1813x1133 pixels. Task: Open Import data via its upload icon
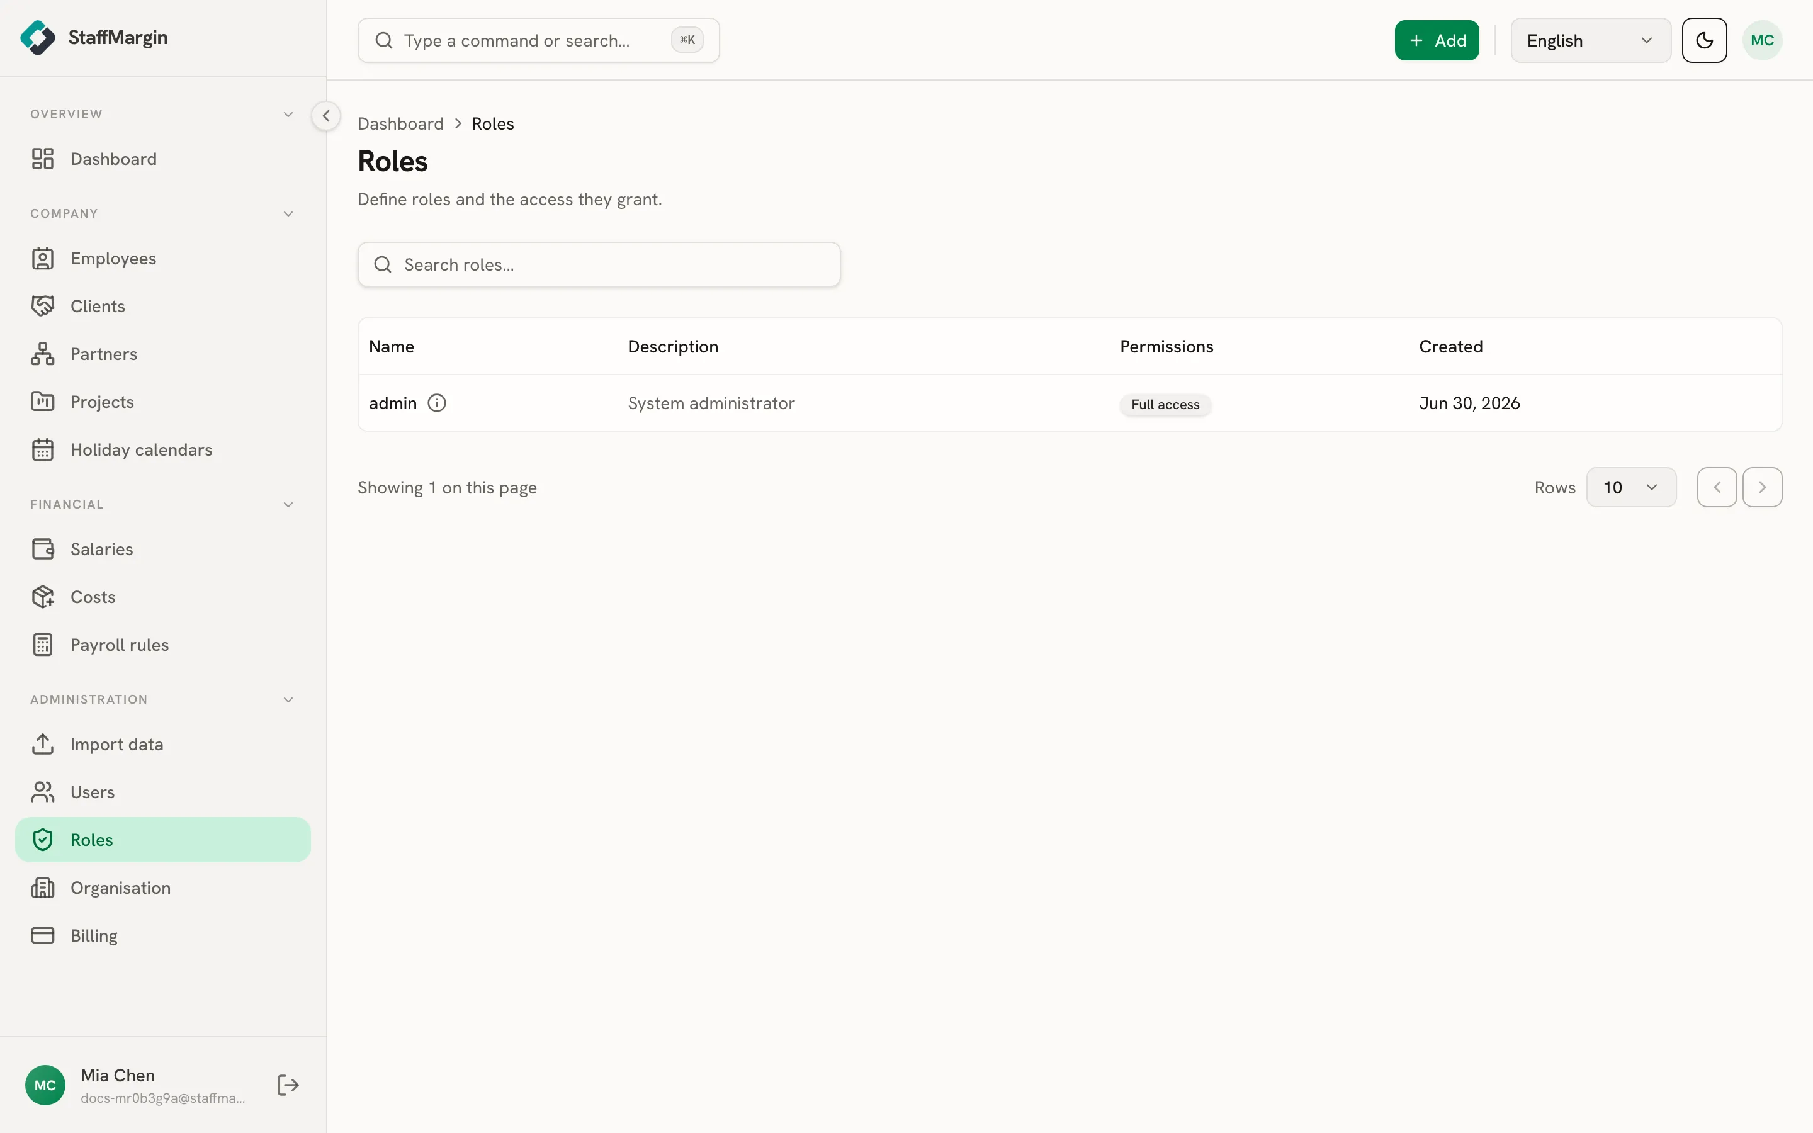pyautogui.click(x=43, y=744)
